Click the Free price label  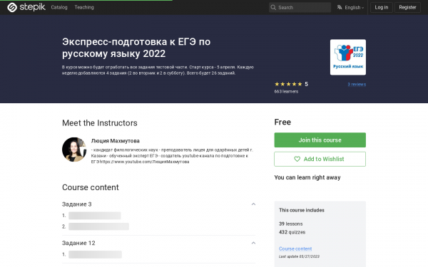tap(282, 122)
